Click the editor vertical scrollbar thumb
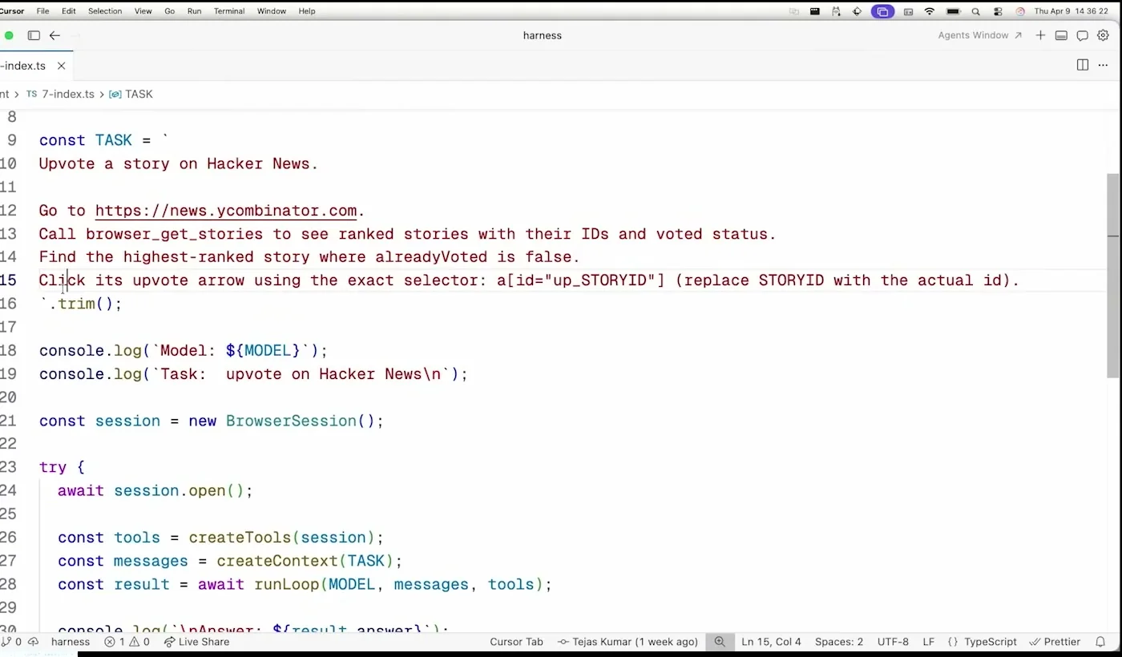Image resolution: width=1122 pixels, height=657 pixels. coord(1113,275)
